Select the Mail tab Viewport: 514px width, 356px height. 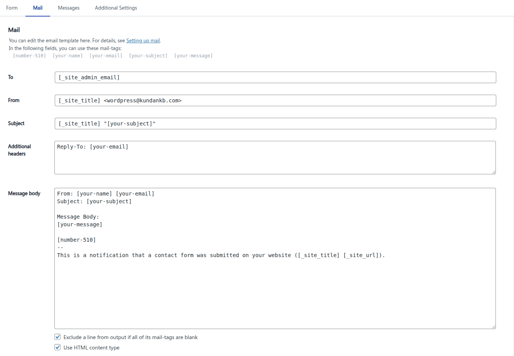click(x=37, y=8)
